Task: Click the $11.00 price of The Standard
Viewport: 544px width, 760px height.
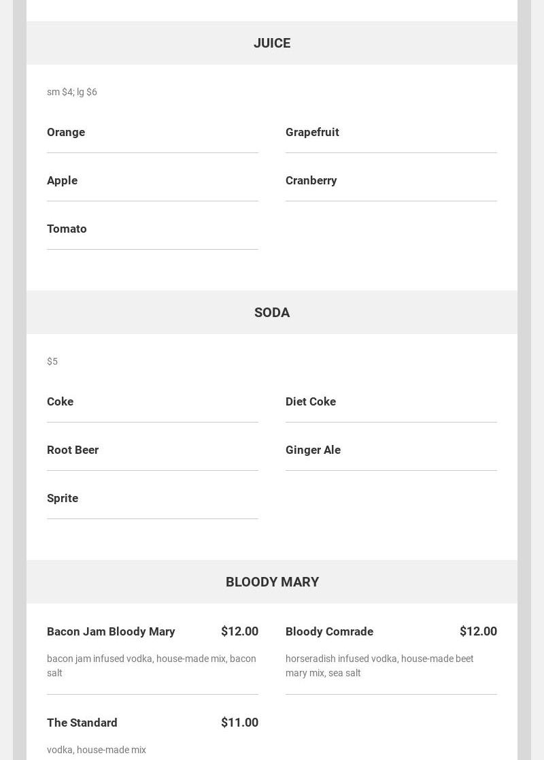Action: pyautogui.click(x=239, y=723)
